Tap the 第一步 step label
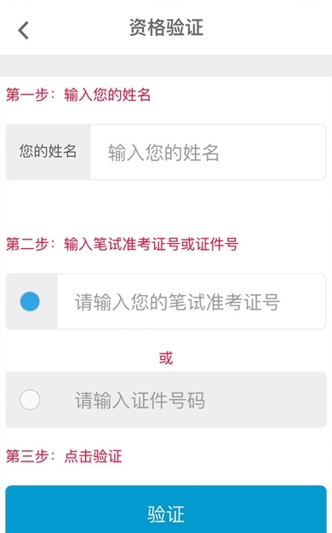Viewport: 332px width, 533px height. point(27,95)
